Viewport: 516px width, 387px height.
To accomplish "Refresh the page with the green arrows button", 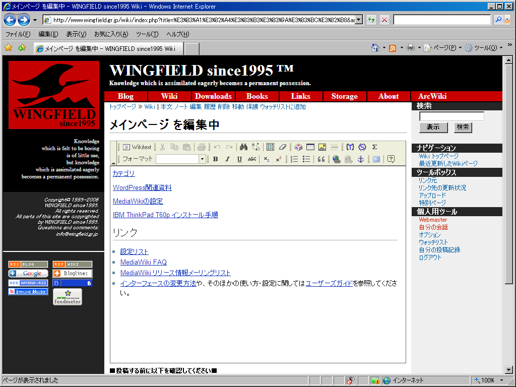I will [371, 20].
